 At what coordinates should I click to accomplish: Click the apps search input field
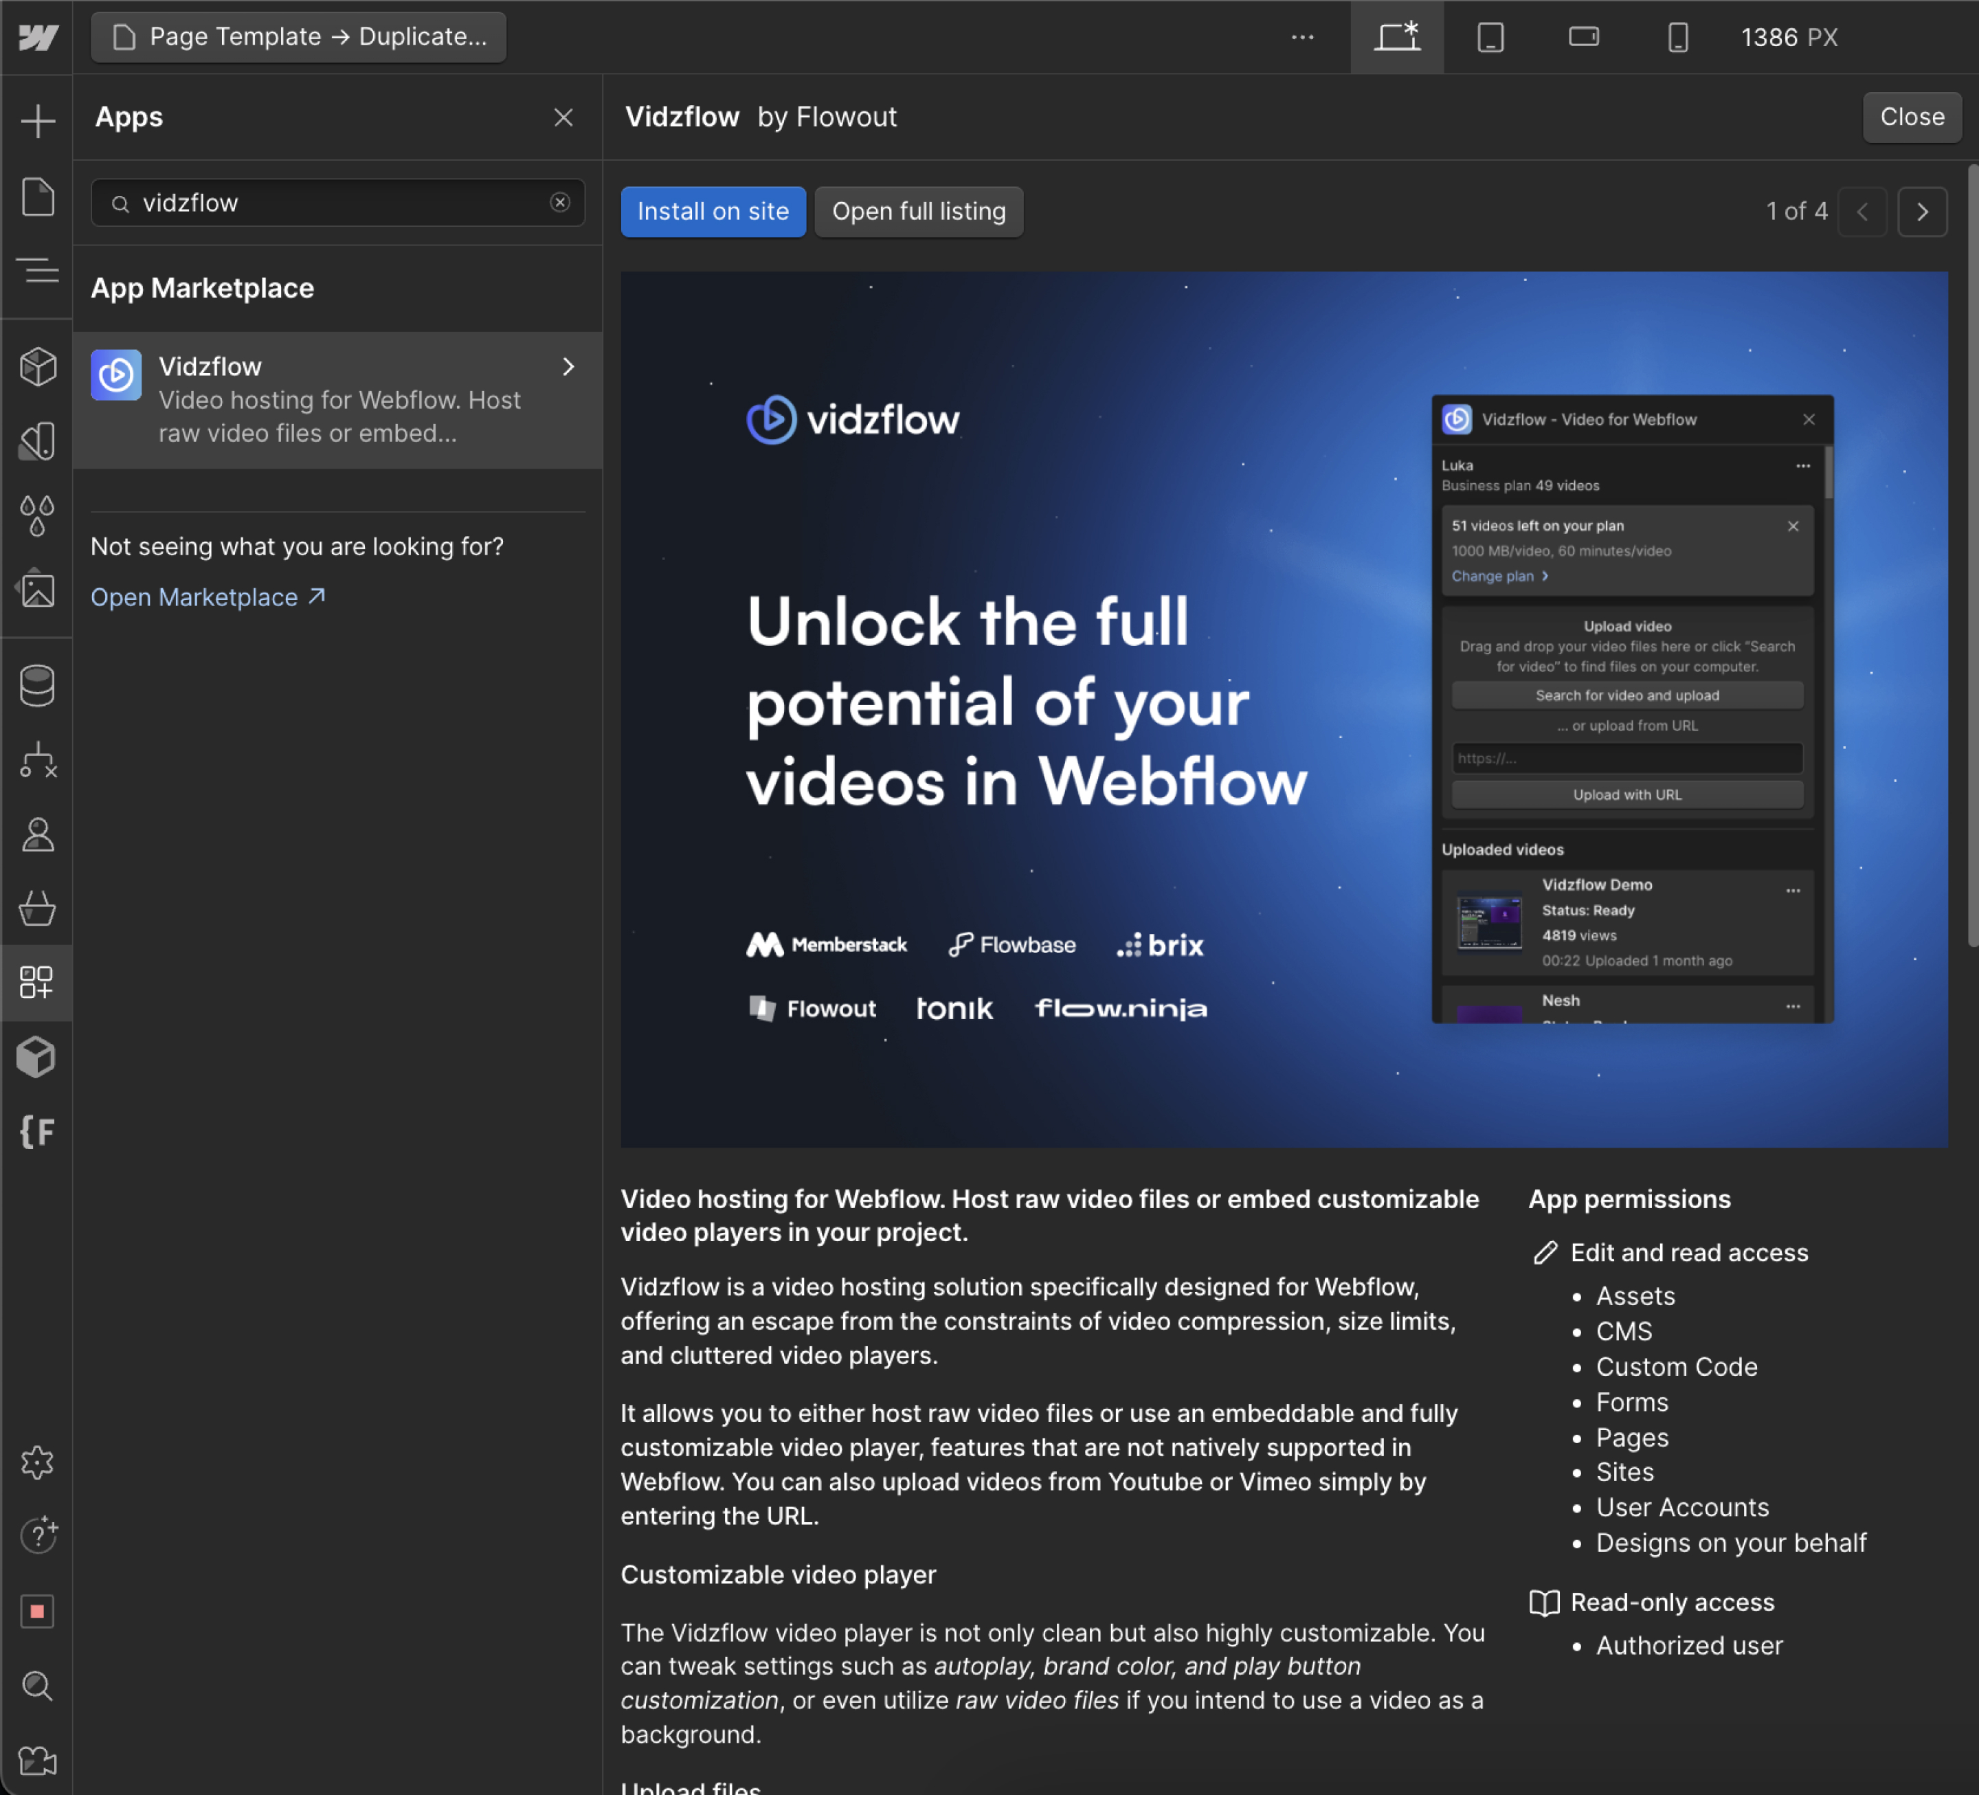[x=337, y=202]
